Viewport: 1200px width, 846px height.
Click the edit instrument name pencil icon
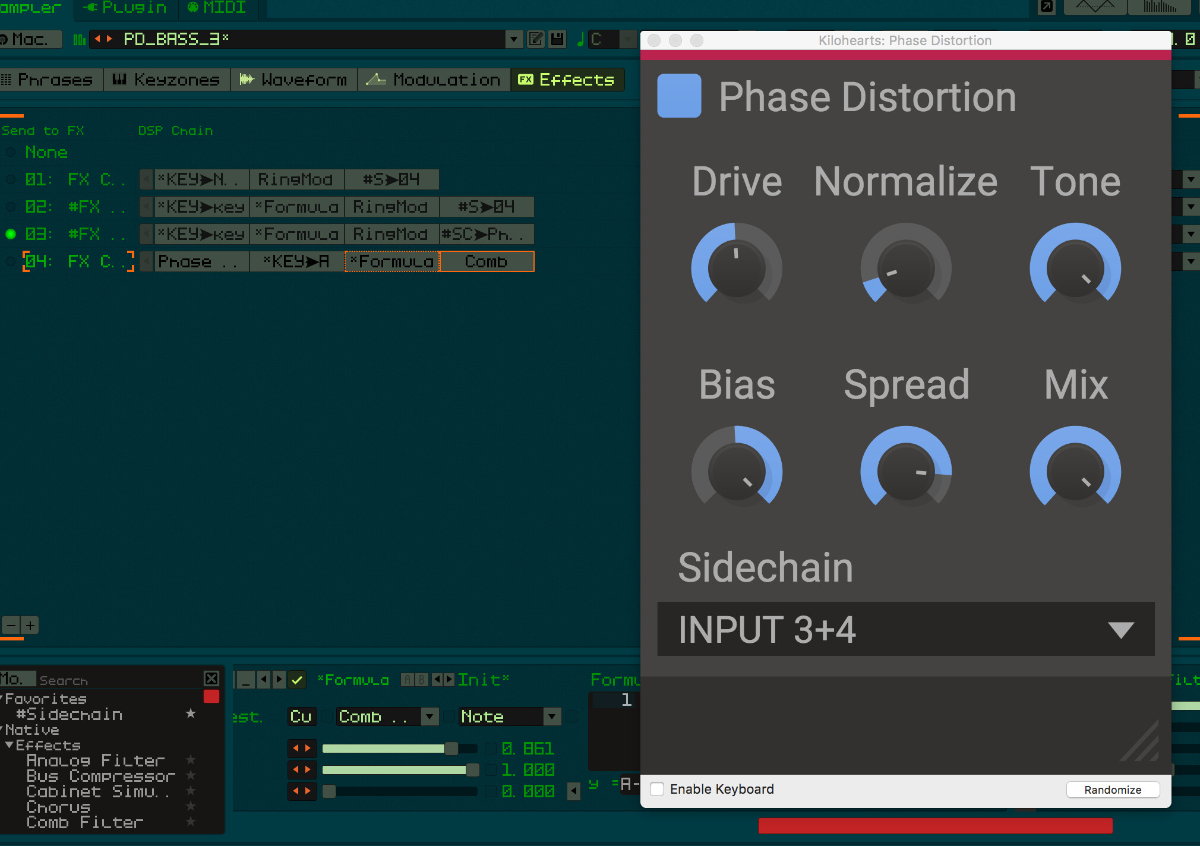coord(535,39)
